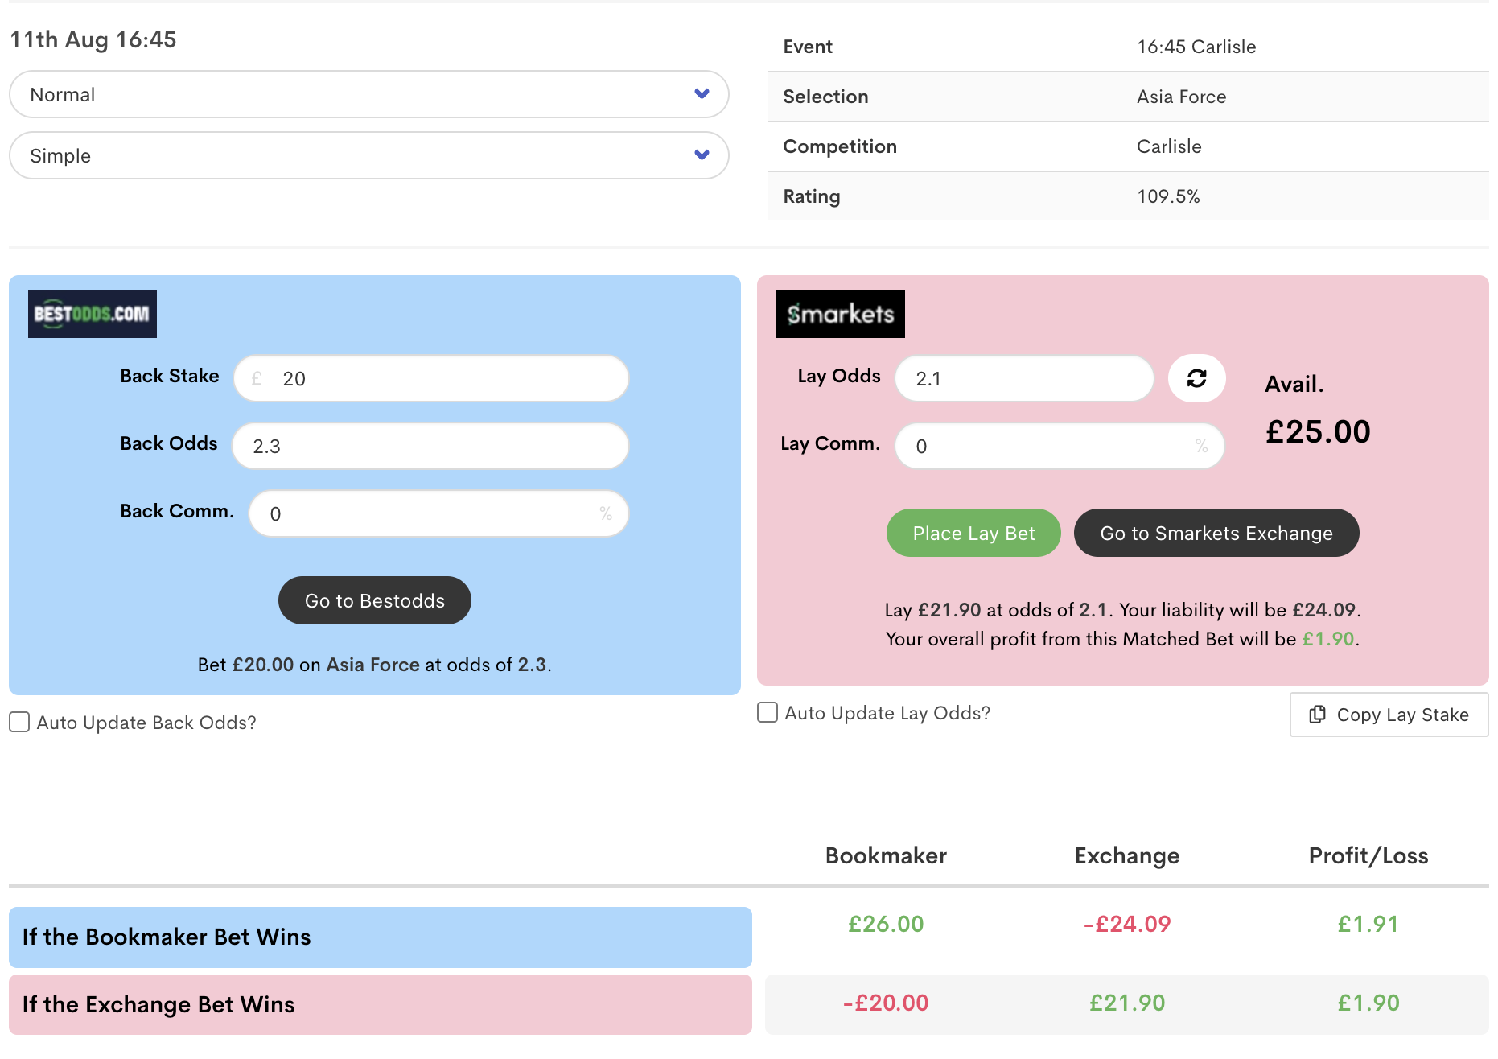Image resolution: width=1498 pixels, height=1059 pixels.
Task: Click the 109.5% rating value
Action: (1168, 196)
